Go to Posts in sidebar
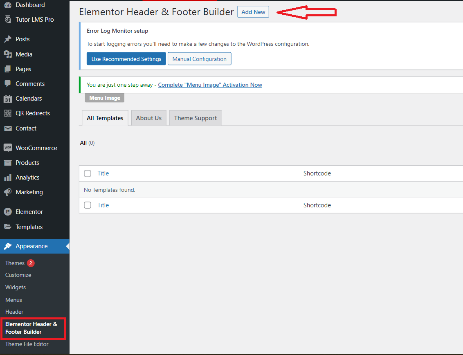Image resolution: width=463 pixels, height=355 pixels. [x=22, y=39]
